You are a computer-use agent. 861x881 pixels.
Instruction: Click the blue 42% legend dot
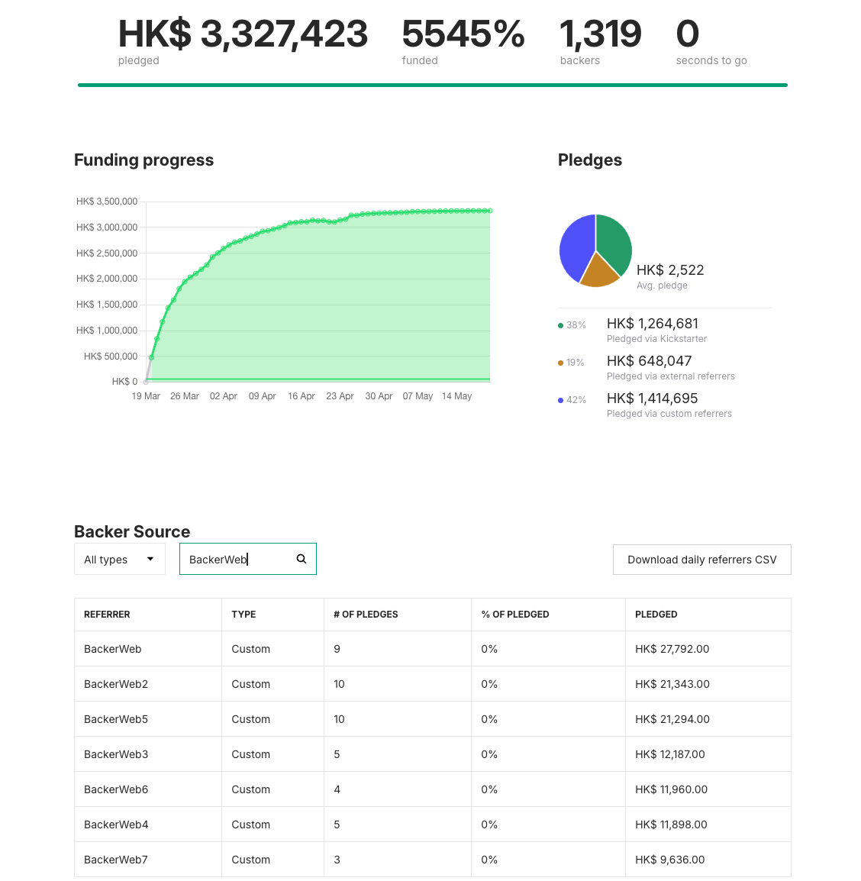561,400
